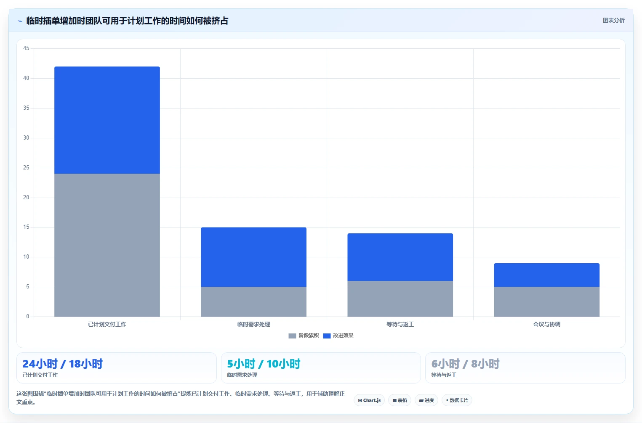Select the 数据卡片 tag

coord(457,400)
